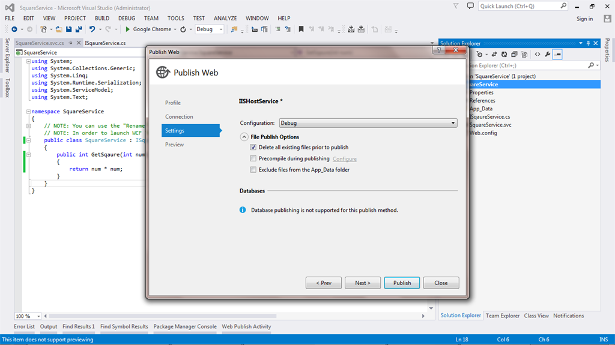Click the Properties wrench icon in Solution Explorer

(x=548, y=55)
